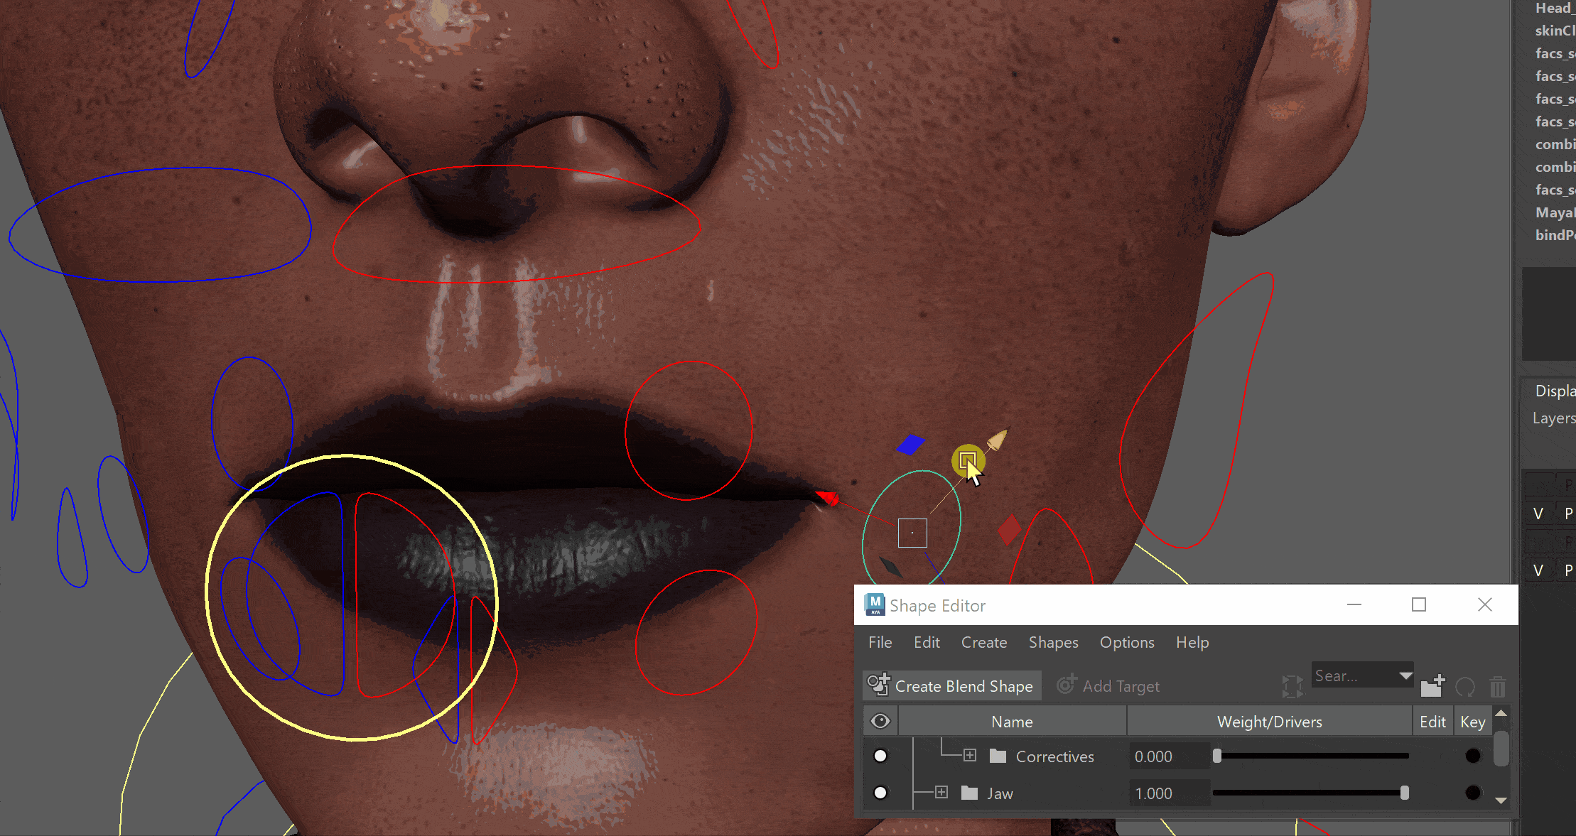Click Add Target in the Shape Editor
Viewport: 1576px width, 836px height.
click(1108, 686)
